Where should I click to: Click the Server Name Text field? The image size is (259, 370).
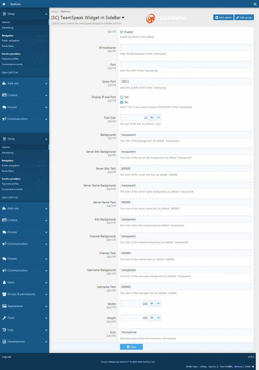pyautogui.click(x=186, y=202)
